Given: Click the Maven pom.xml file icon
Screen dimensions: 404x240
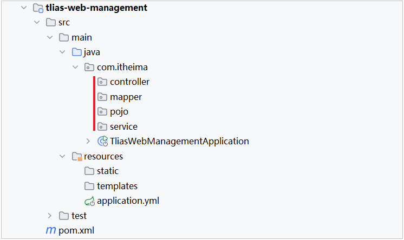Looking at the screenshot, I should [x=50, y=230].
